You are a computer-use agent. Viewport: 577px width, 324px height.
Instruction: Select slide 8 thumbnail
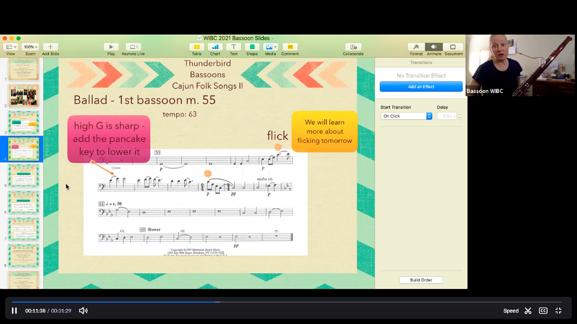pyautogui.click(x=24, y=255)
